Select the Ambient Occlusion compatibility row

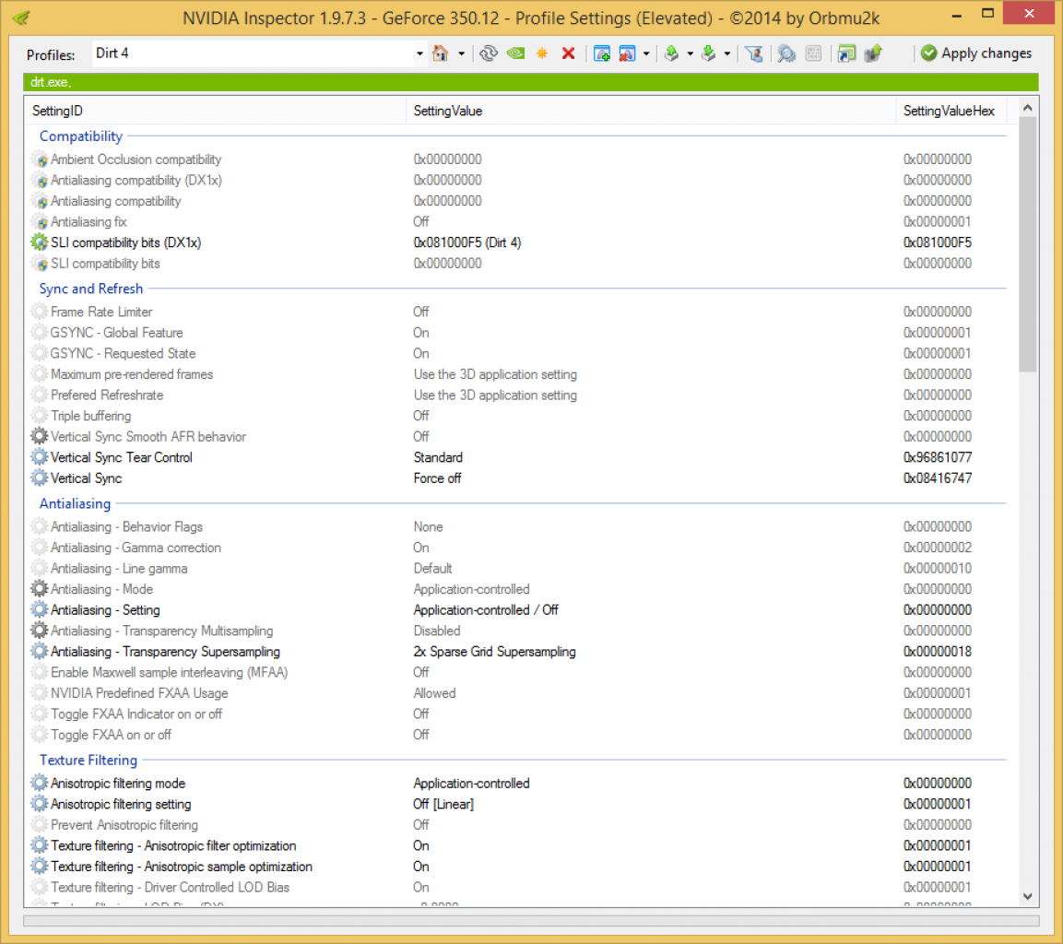(520, 159)
